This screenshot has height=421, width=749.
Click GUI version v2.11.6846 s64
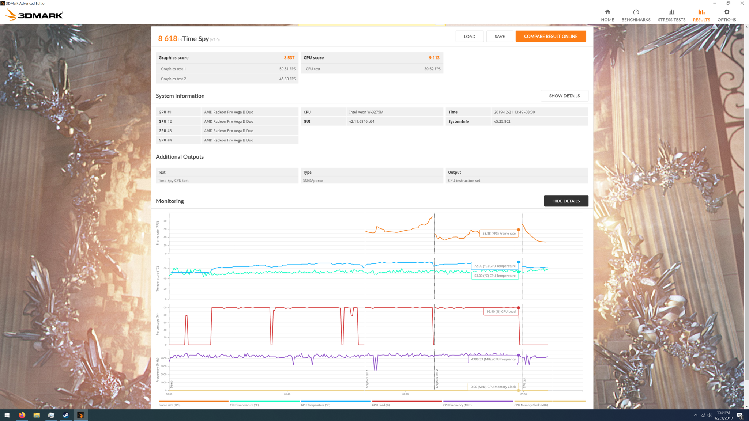pyautogui.click(x=361, y=121)
